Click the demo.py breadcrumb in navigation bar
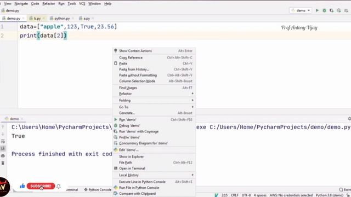 coord(10,10)
